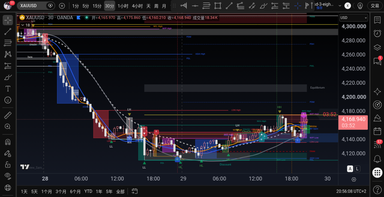This screenshot has height=197, width=384.
Task: Select the XABCD pattern tool
Action: [8, 54]
